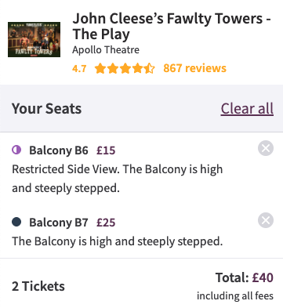The image size is (283, 308).
Task: Click the Balcony B6 seat label
Action: (59, 150)
